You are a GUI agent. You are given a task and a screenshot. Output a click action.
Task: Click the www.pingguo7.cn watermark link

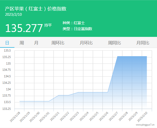coord(145,125)
